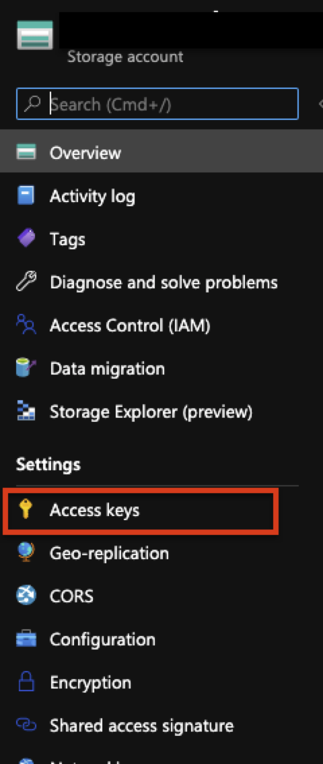Click the Activity log book icon
Screen dimensions: 323x764
point(26,196)
